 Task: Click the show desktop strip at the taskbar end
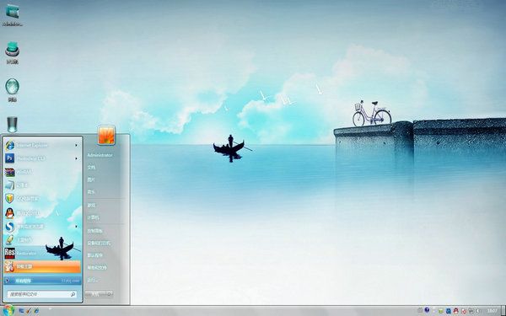503,311
